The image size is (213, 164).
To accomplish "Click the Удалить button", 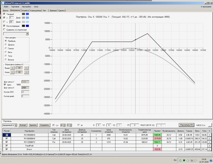I will [x=33, y=125].
